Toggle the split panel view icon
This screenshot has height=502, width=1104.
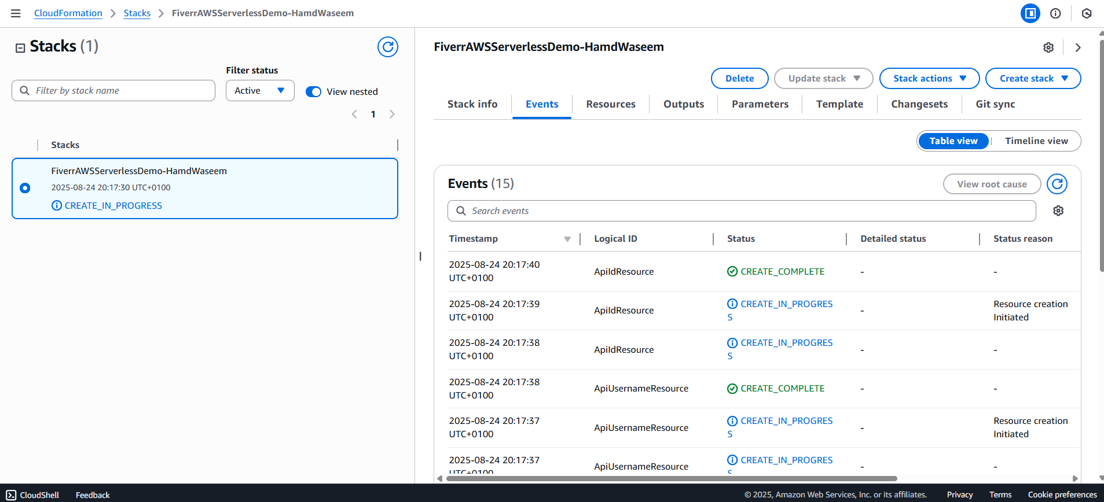(1030, 13)
